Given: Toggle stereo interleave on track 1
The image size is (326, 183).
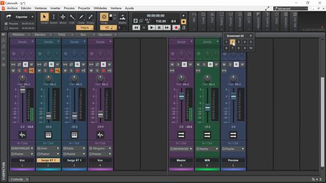Looking at the screenshot, I should click(13, 65).
